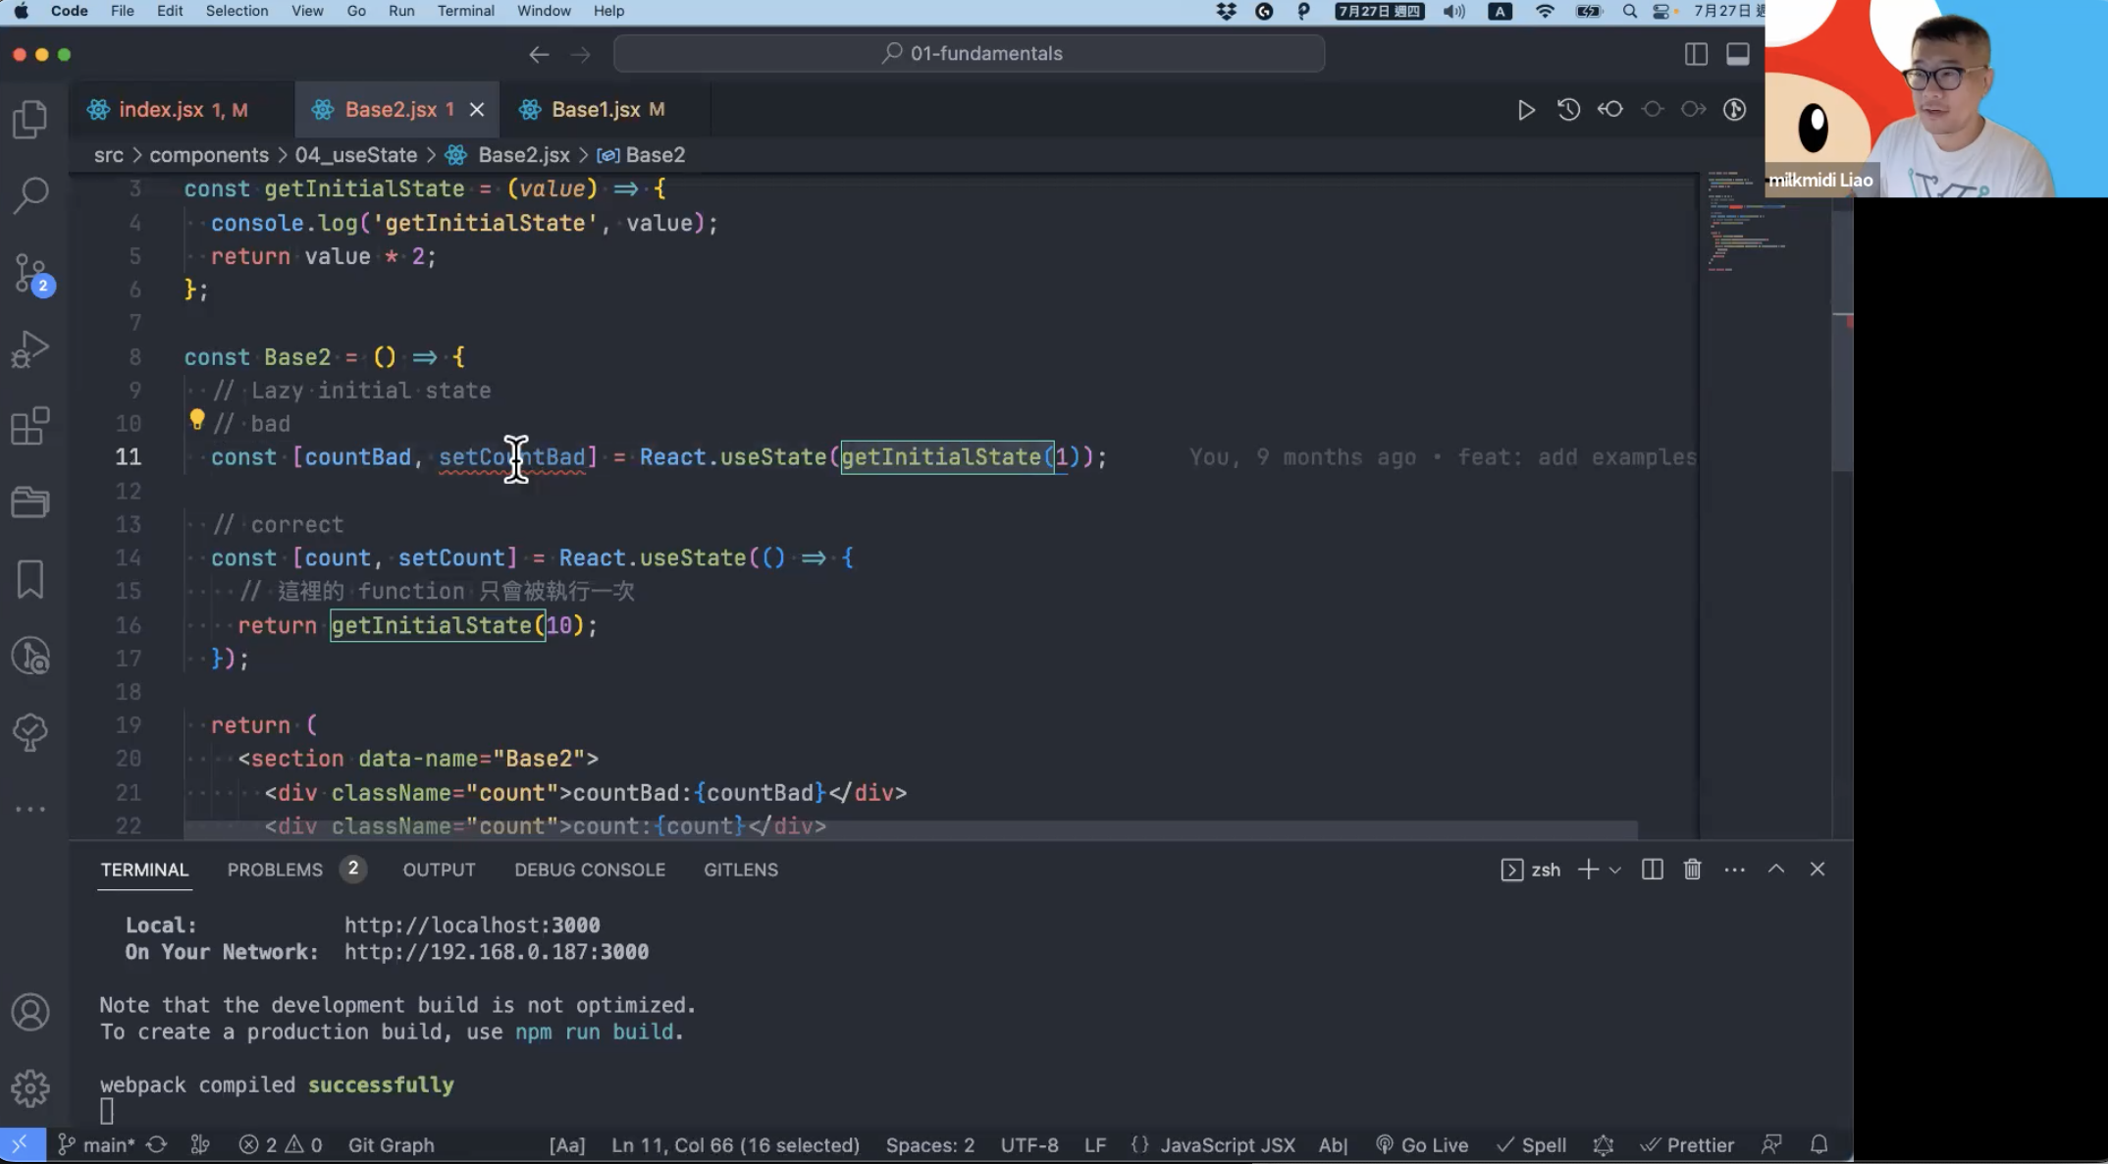Switch to the PROBLEMS tab
The image size is (2108, 1164).
pyautogui.click(x=275, y=870)
